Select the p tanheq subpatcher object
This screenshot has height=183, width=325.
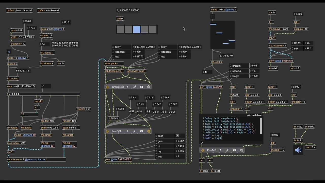click(x=113, y=118)
